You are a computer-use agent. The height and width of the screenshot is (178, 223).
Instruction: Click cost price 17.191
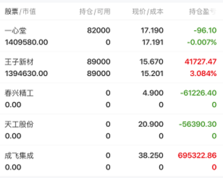tap(153, 42)
